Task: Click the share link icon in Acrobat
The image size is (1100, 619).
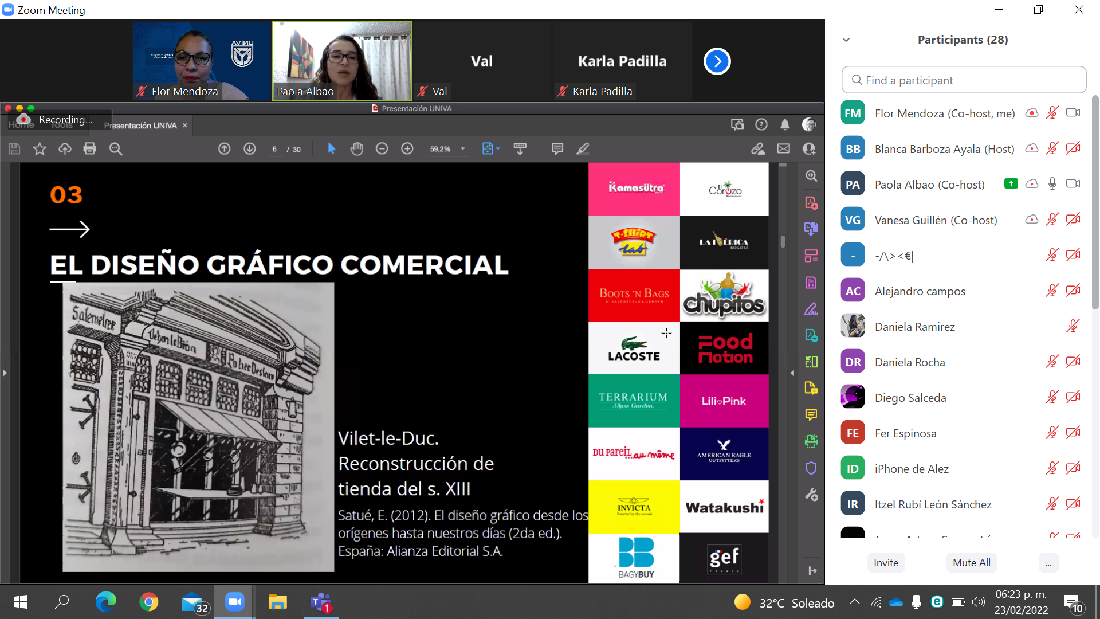Action: (x=758, y=149)
